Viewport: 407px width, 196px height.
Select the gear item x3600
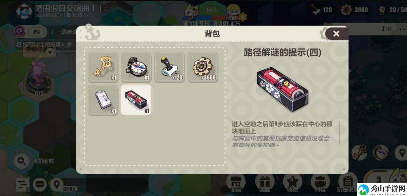[x=203, y=67]
